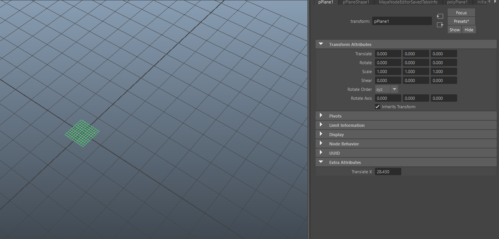The height and width of the screenshot is (239, 499).
Task: Open the Rotate Order dropdown
Action: tap(387, 89)
